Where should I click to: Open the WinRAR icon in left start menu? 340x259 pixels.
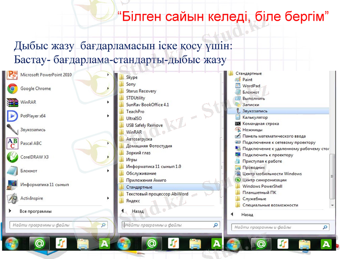coord(12,102)
